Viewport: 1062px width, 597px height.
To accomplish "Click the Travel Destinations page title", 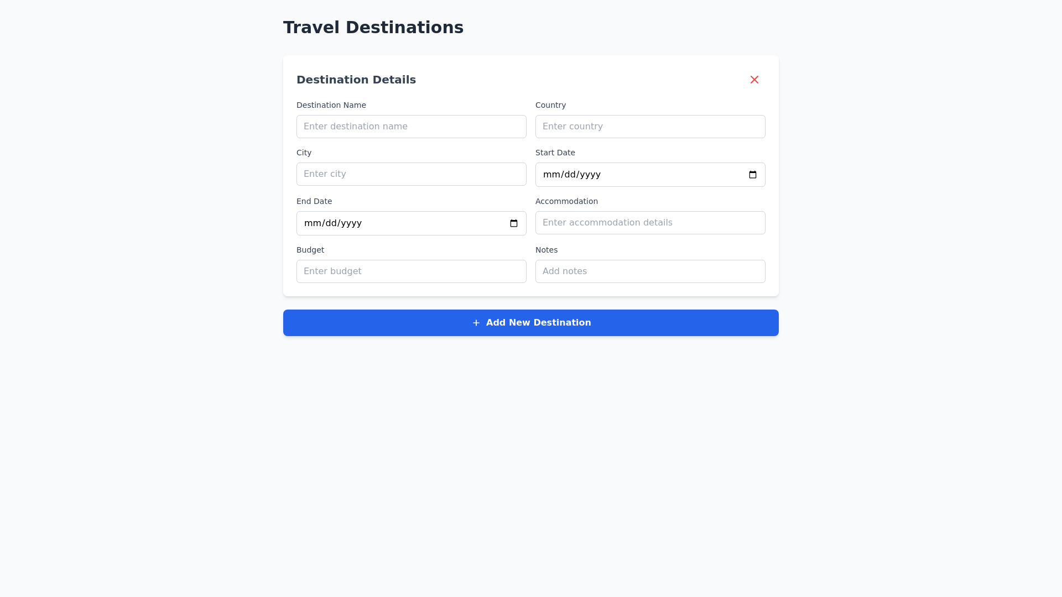I will [373, 28].
